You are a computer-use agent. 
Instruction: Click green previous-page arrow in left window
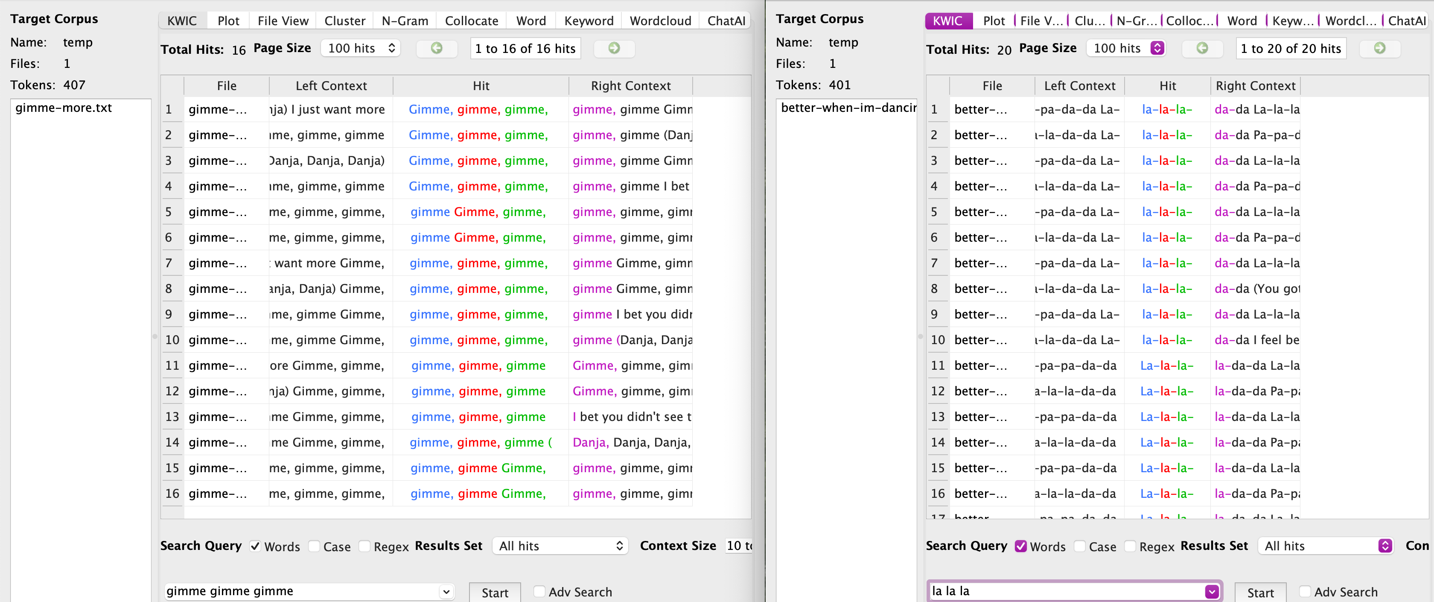click(x=437, y=48)
